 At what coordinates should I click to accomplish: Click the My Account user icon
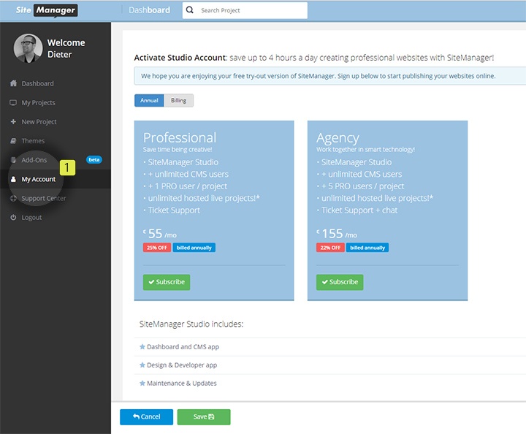tap(13, 179)
